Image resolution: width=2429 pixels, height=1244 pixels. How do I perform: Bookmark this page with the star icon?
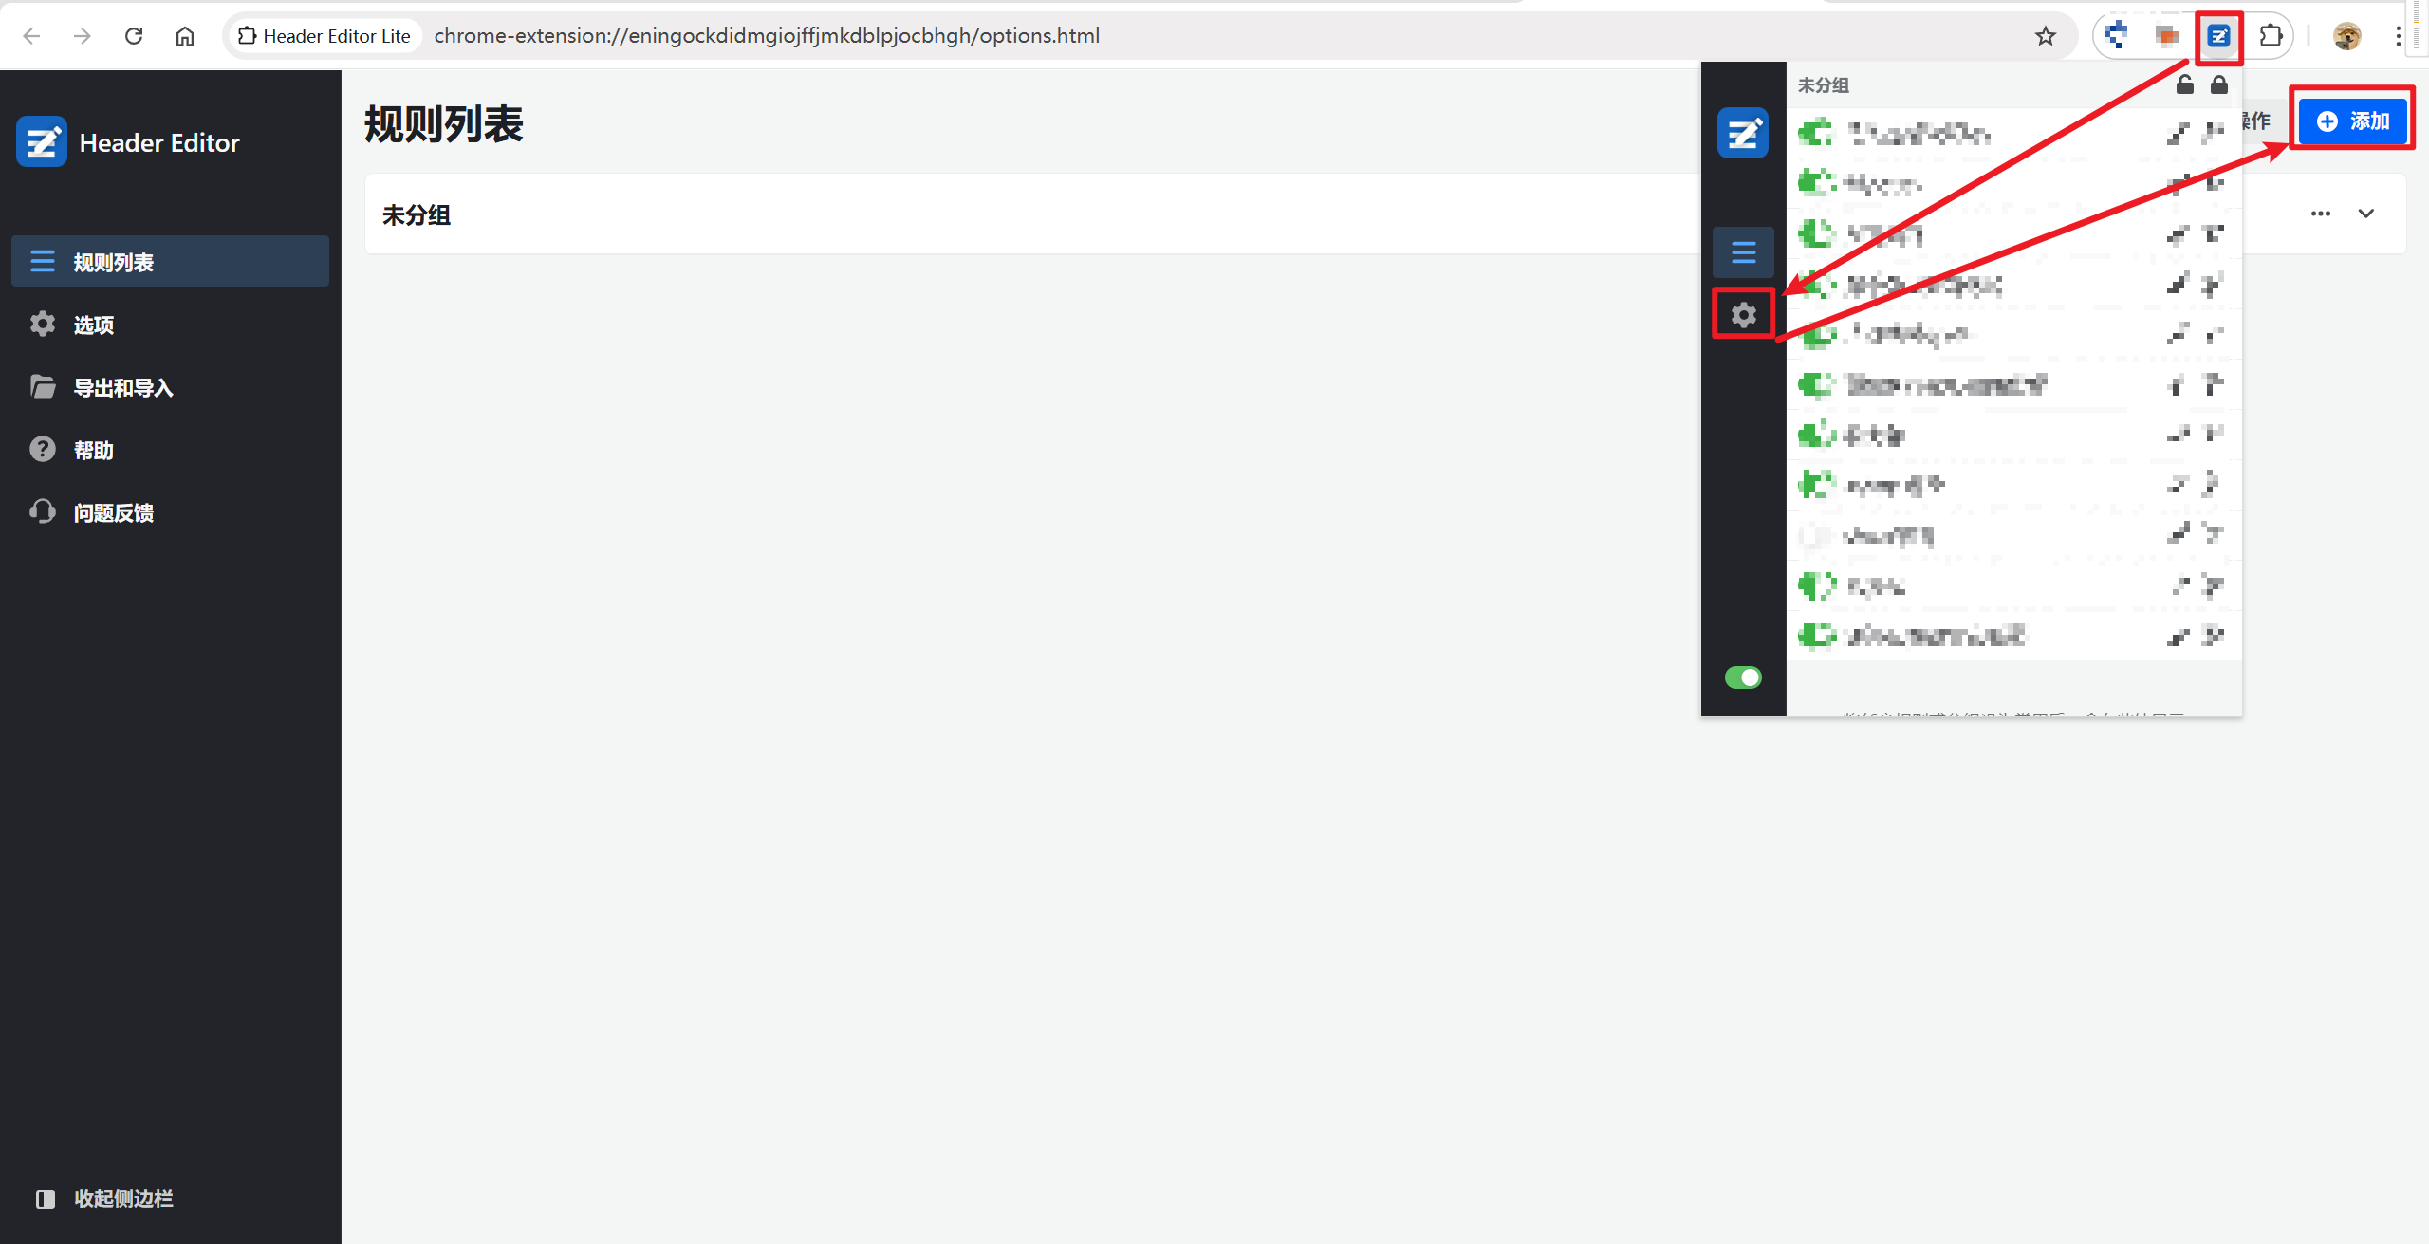pyautogui.click(x=2045, y=36)
